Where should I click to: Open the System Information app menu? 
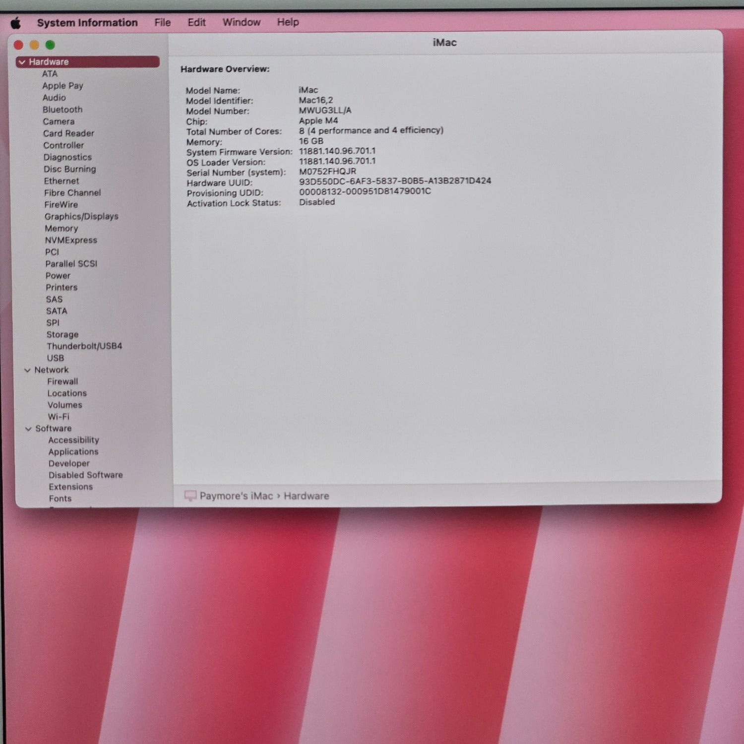(87, 23)
